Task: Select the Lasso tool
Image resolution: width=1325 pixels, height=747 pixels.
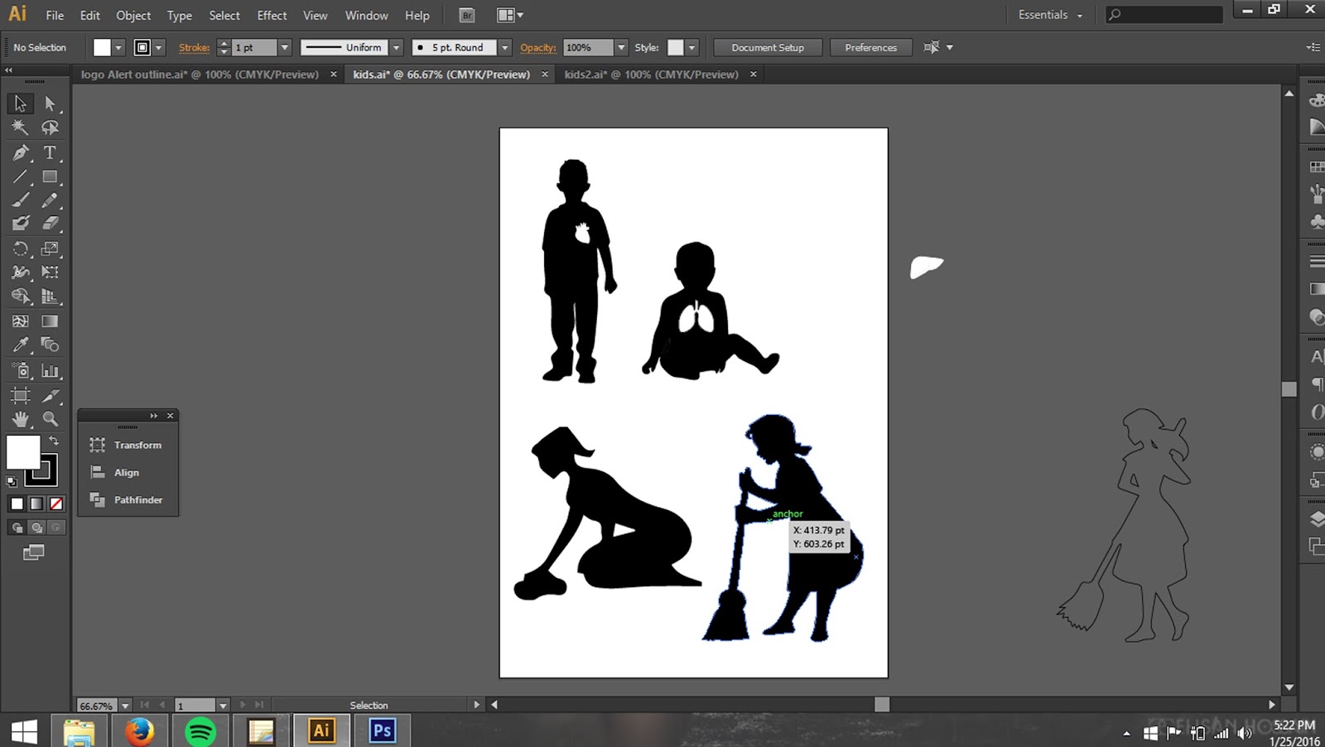Action: tap(51, 128)
